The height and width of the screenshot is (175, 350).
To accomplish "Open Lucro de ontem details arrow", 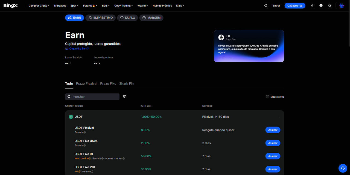I will coord(100,63).
